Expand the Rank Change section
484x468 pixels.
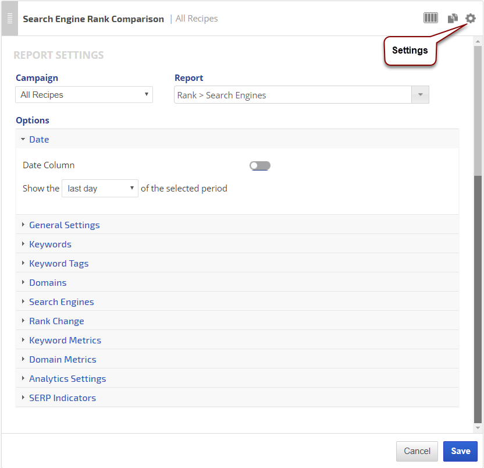coord(56,321)
